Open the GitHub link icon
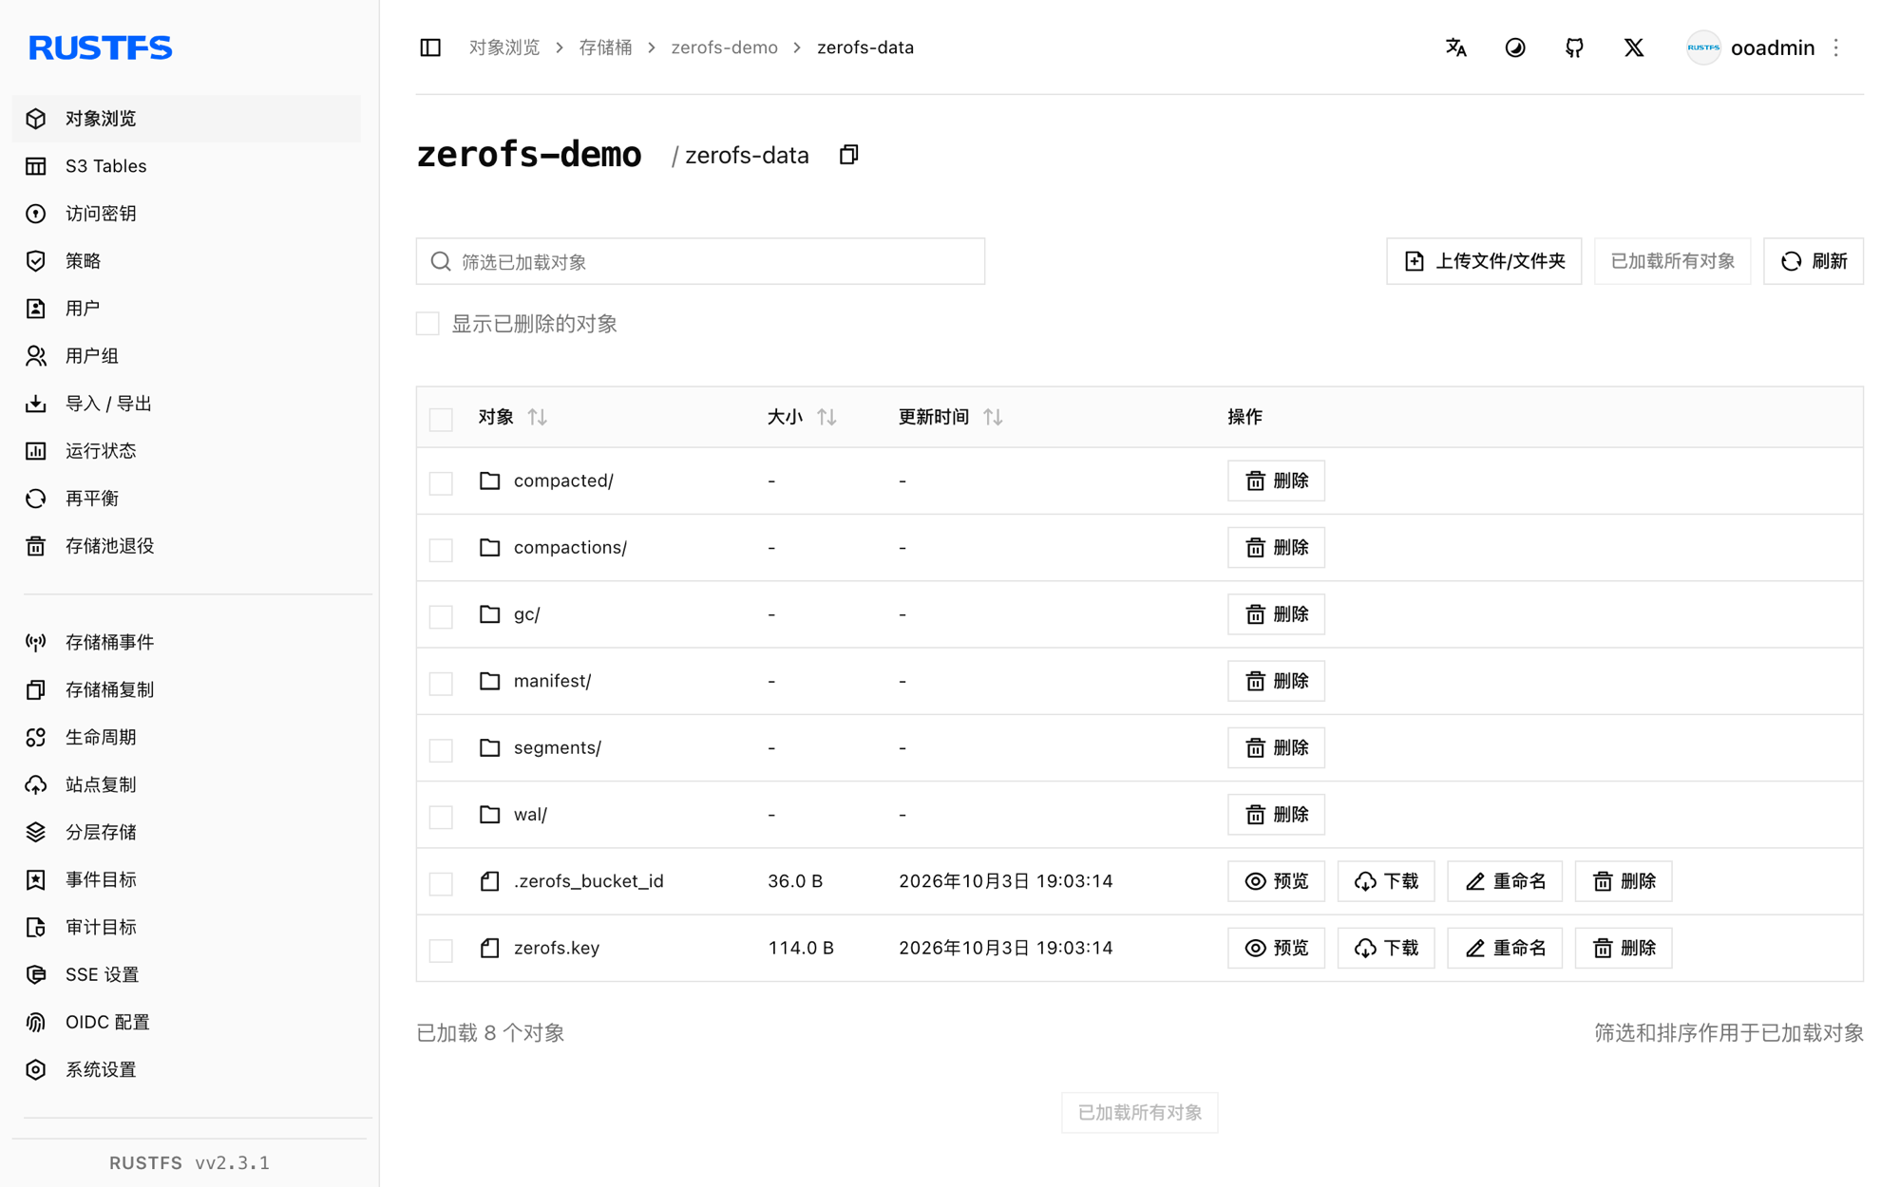 coord(1574,47)
